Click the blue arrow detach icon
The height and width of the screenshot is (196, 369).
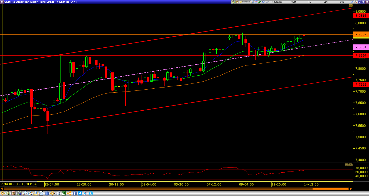pyautogui.click(x=352, y=2)
